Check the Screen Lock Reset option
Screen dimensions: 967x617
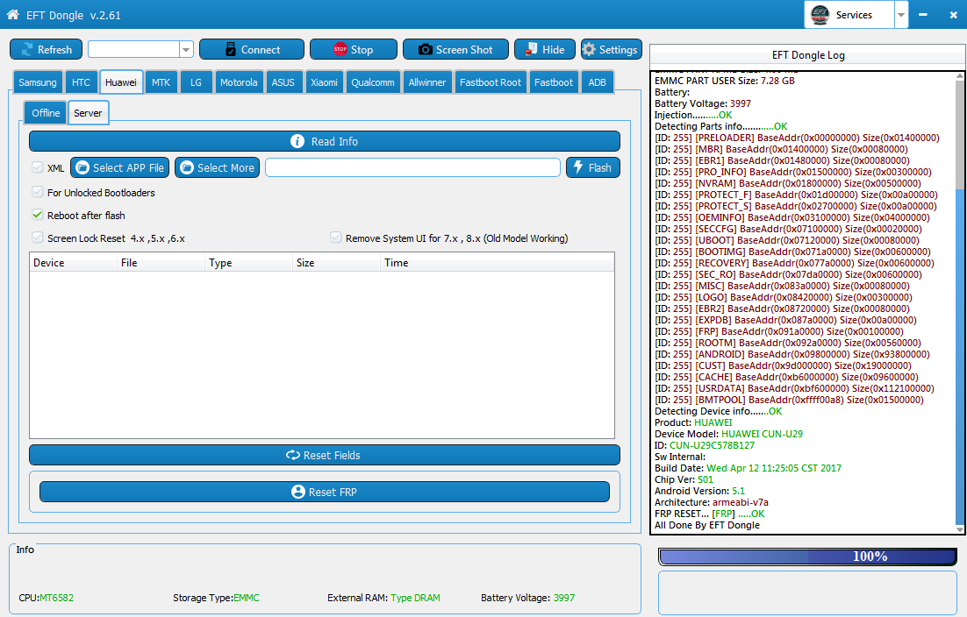pos(38,238)
